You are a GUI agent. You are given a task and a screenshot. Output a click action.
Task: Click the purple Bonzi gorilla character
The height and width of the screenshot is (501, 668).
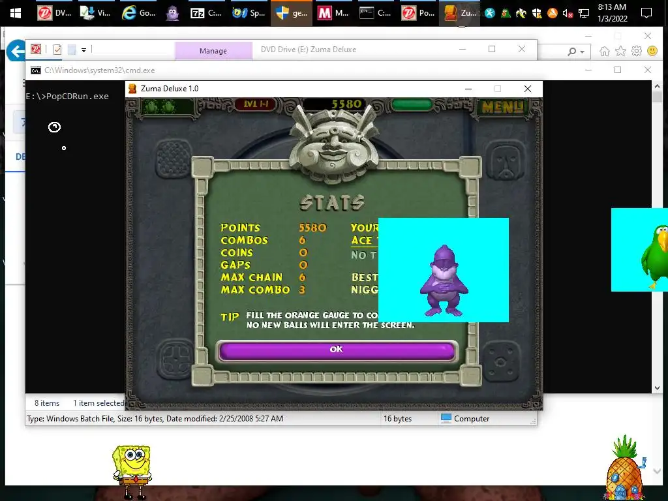pyautogui.click(x=444, y=281)
